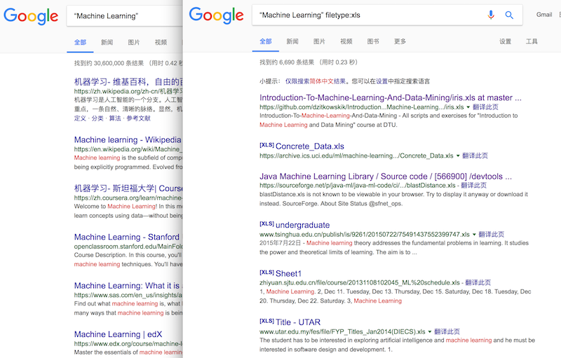Switch to 视频 tab in left window

point(161,43)
